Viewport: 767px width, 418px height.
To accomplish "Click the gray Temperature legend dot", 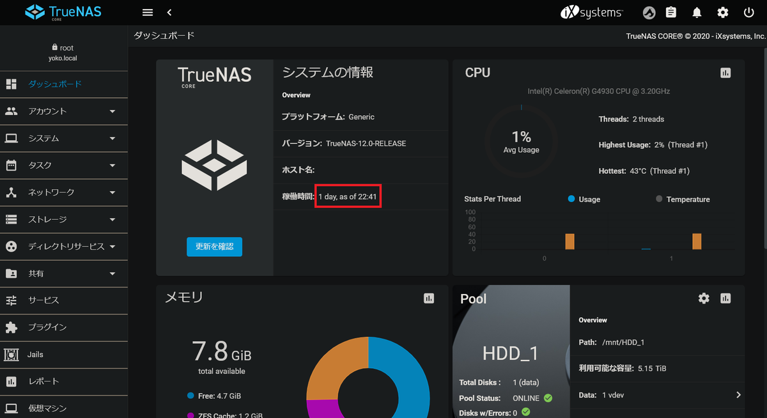I will (659, 199).
